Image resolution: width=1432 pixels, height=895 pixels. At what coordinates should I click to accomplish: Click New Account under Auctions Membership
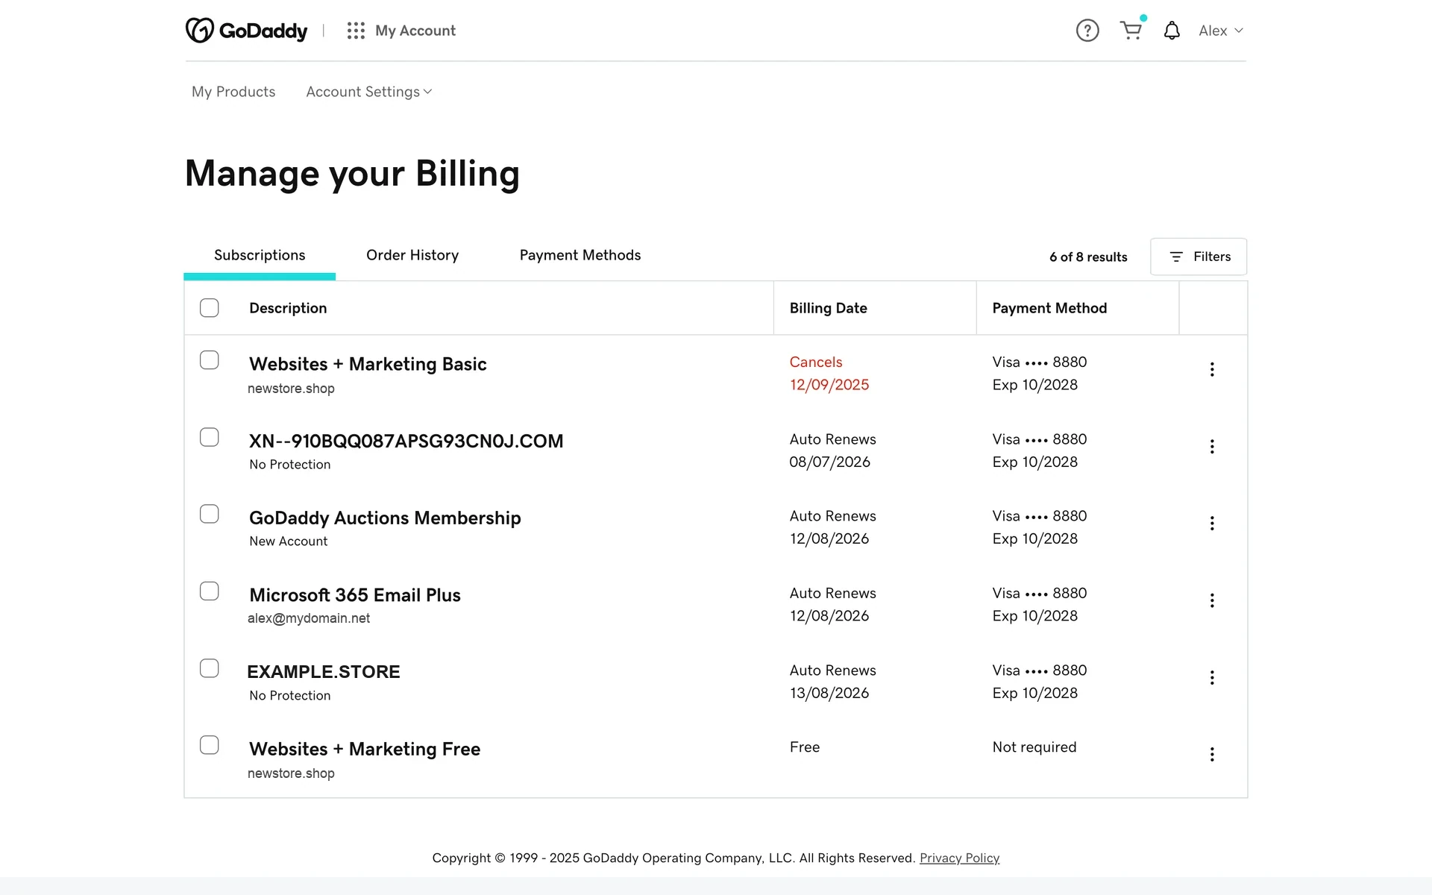(289, 541)
